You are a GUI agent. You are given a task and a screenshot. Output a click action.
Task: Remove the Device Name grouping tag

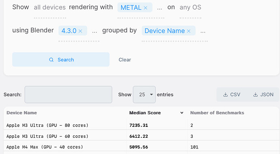[189, 31]
